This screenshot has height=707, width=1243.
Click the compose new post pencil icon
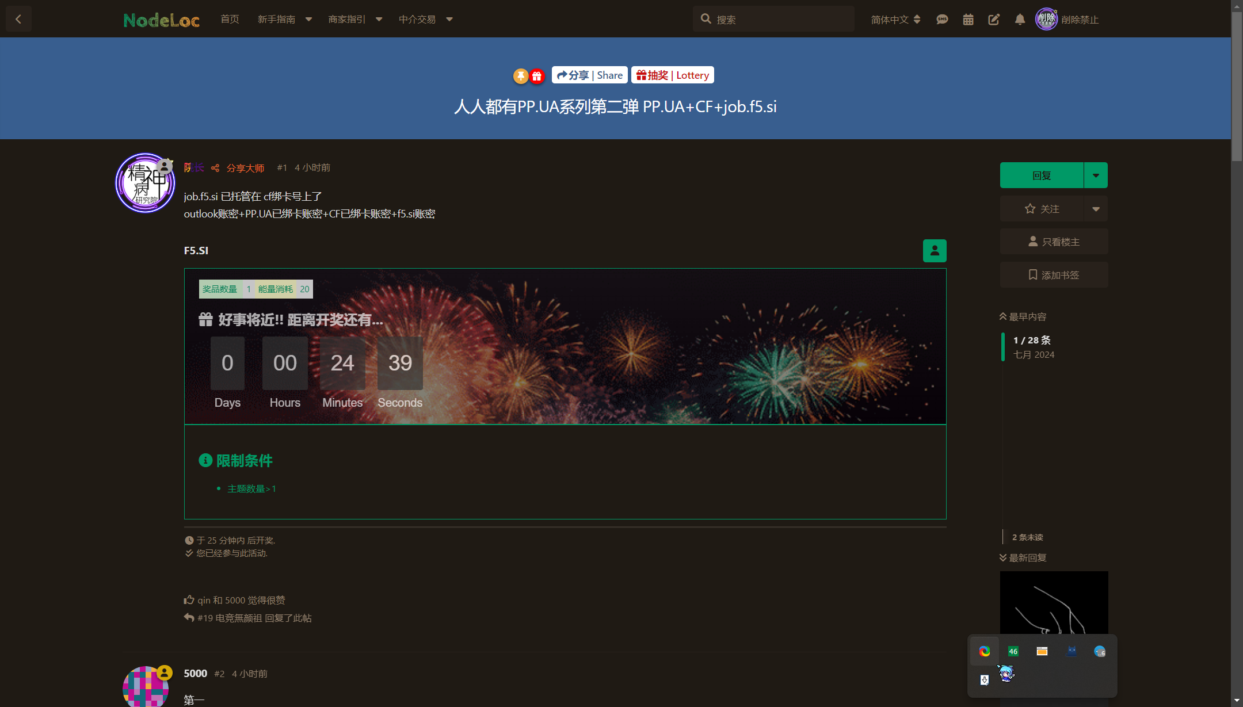[994, 20]
